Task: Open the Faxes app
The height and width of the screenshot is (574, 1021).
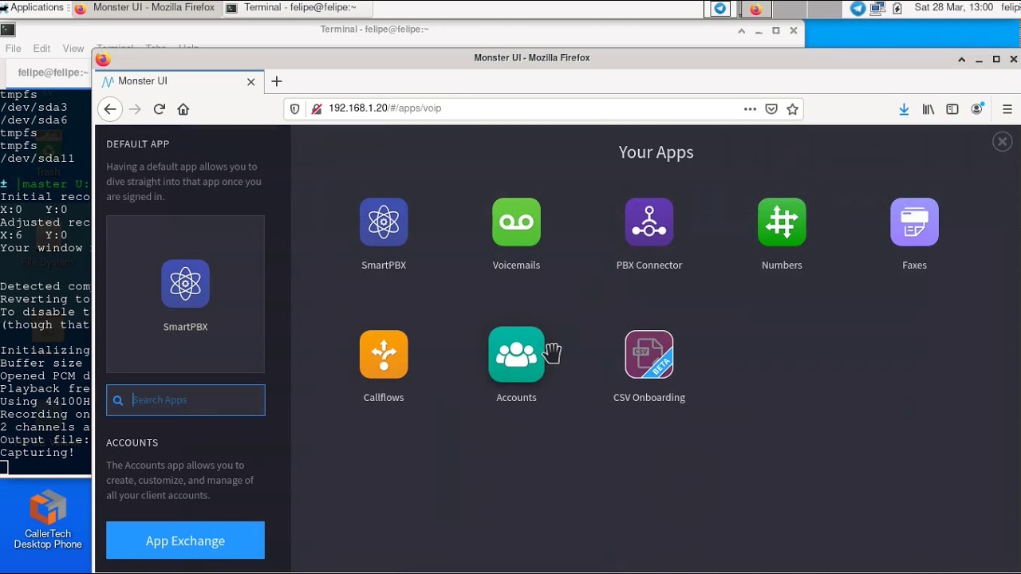Action: click(914, 222)
